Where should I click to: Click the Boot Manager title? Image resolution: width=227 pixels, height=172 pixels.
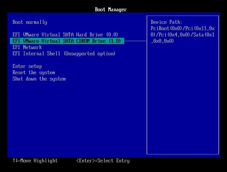coord(111,10)
